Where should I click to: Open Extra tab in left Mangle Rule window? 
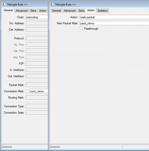[33, 11]
